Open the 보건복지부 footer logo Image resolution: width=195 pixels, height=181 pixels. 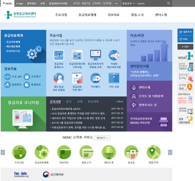click(x=53, y=174)
